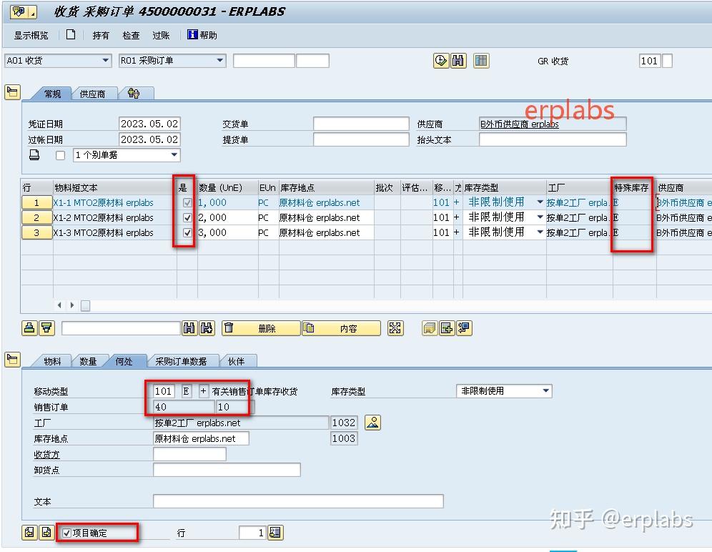
Task: Click the Find Next binoculars icon
Action: (x=205, y=327)
